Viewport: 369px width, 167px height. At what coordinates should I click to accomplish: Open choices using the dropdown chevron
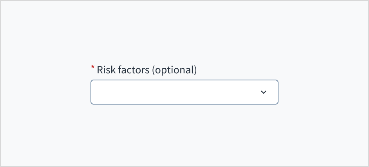264,92
